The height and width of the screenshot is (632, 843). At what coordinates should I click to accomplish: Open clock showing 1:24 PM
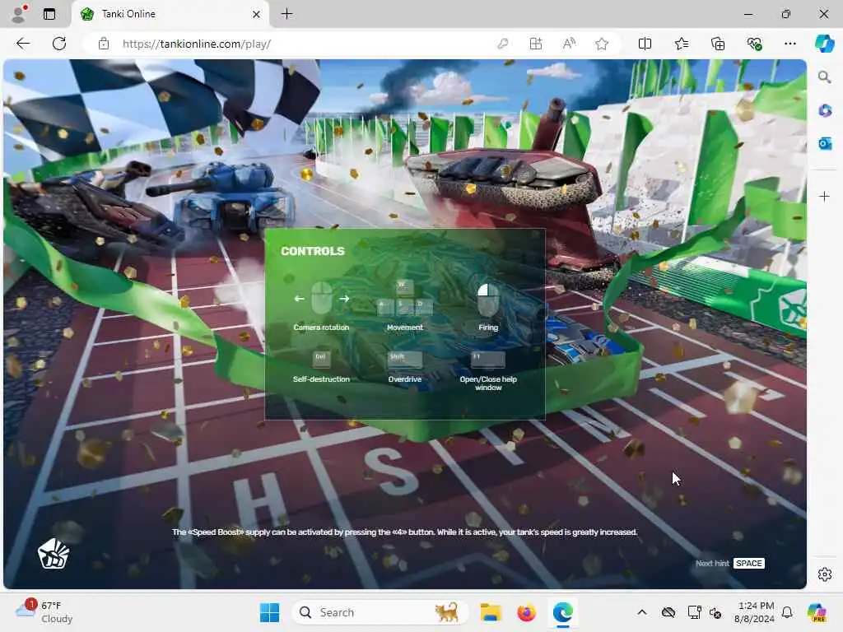[755, 612]
